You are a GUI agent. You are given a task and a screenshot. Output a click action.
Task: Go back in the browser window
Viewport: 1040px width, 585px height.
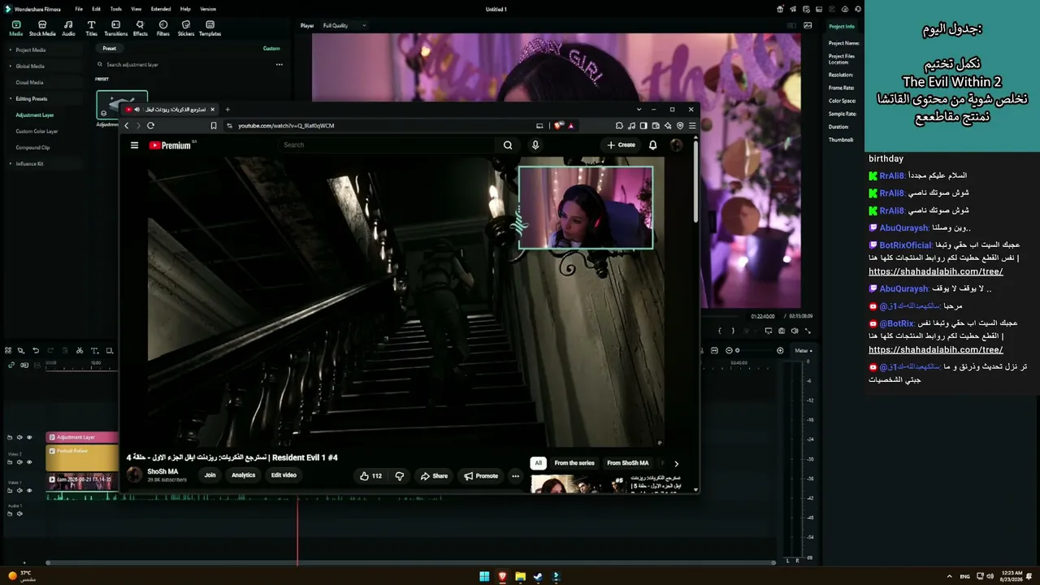[126, 126]
